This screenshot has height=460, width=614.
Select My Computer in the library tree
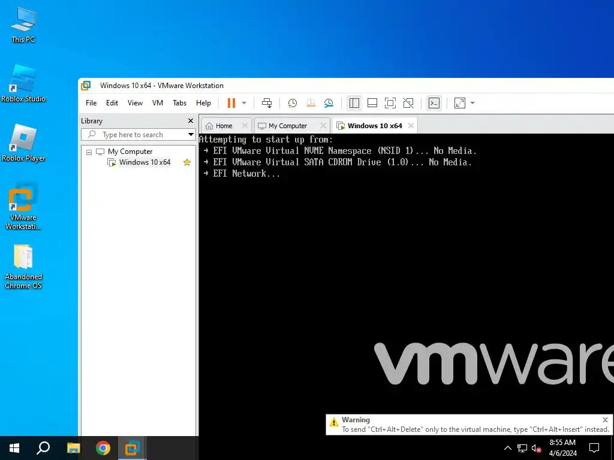click(x=130, y=152)
